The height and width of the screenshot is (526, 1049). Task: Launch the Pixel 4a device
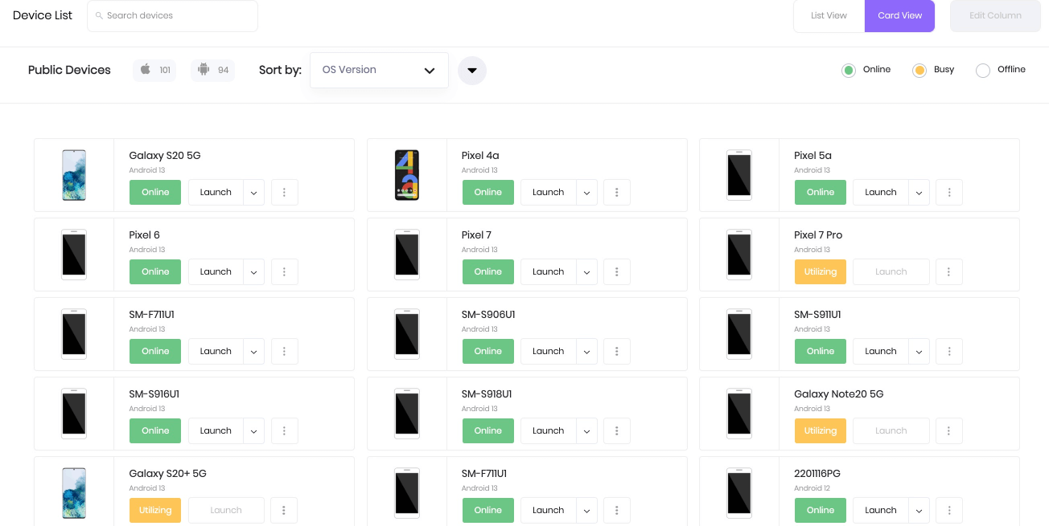pyautogui.click(x=548, y=193)
